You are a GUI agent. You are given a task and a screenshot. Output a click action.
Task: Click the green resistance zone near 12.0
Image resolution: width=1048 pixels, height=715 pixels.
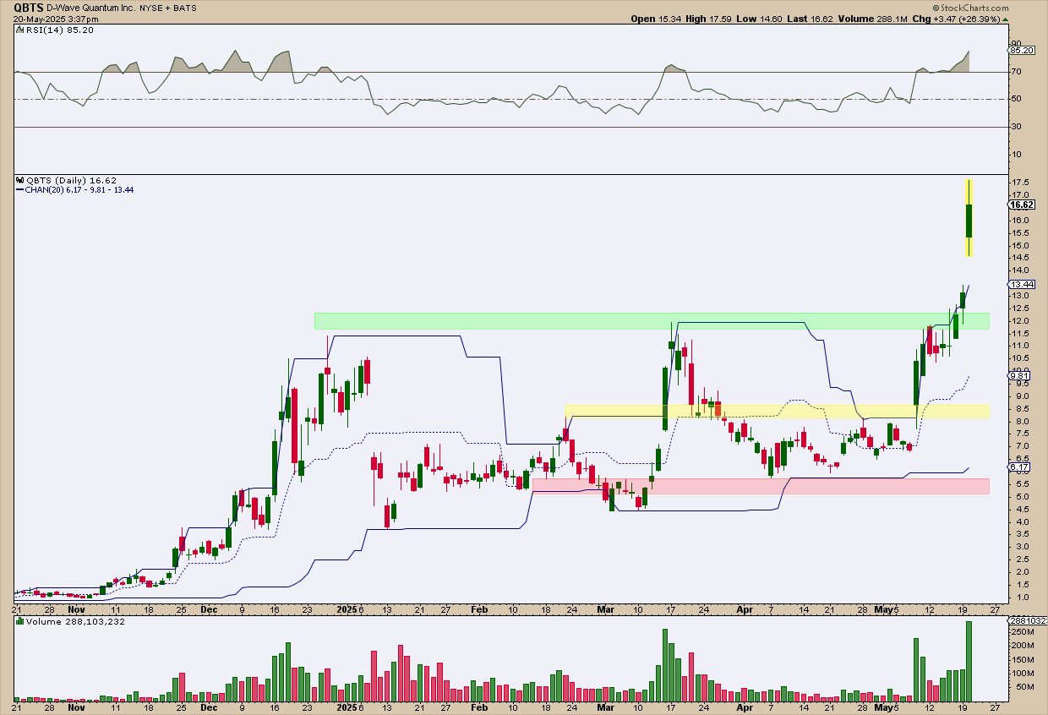[x=652, y=321]
